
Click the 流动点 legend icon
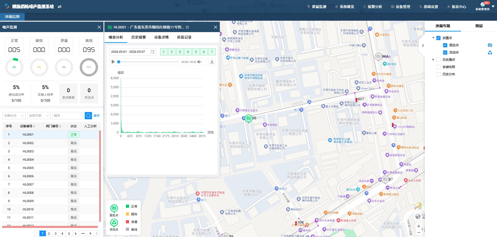point(114,223)
